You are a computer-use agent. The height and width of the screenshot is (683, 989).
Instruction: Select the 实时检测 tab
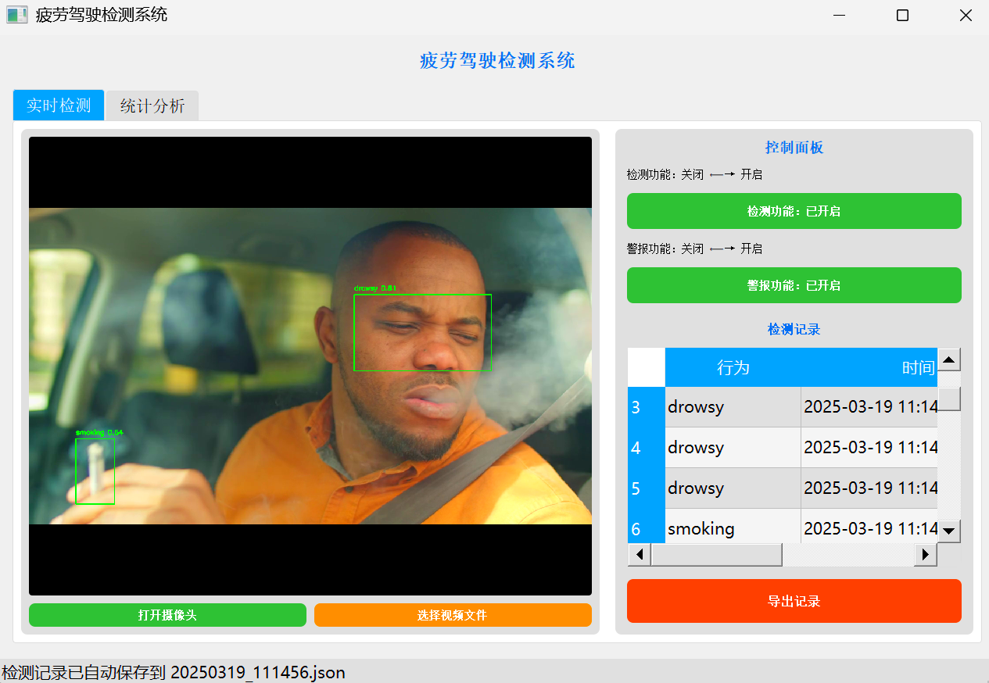pyautogui.click(x=59, y=105)
